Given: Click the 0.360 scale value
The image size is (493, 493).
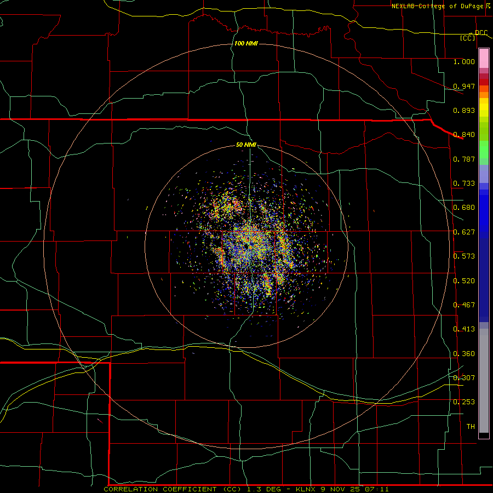Looking at the screenshot, I should click(x=464, y=354).
